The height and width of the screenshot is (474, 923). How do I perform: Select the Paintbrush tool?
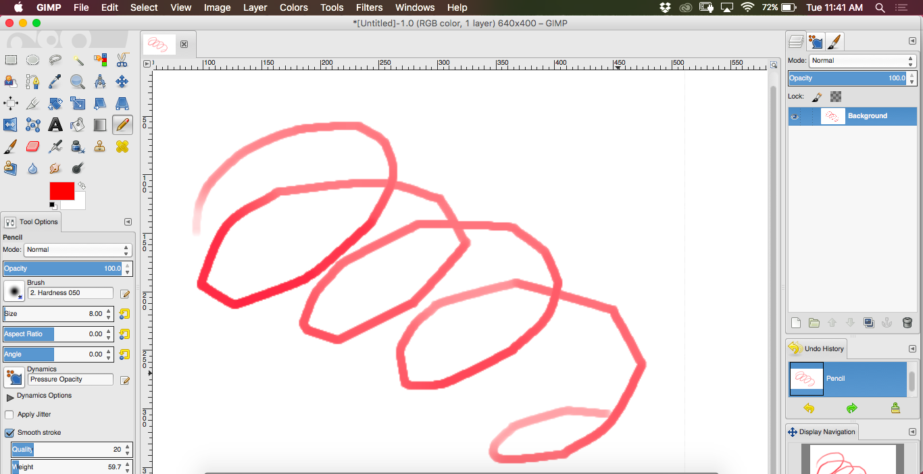11,147
